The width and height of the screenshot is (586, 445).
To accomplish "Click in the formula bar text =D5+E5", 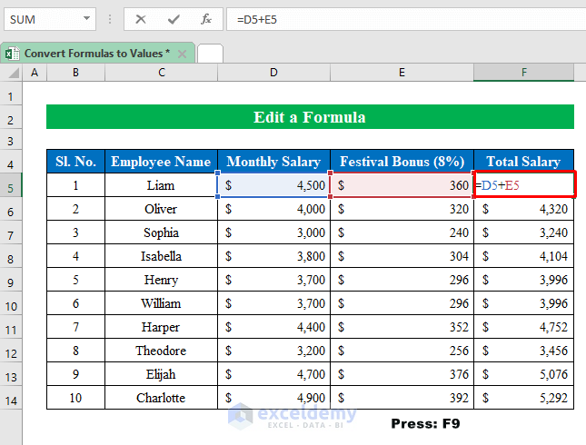I will (x=363, y=18).
